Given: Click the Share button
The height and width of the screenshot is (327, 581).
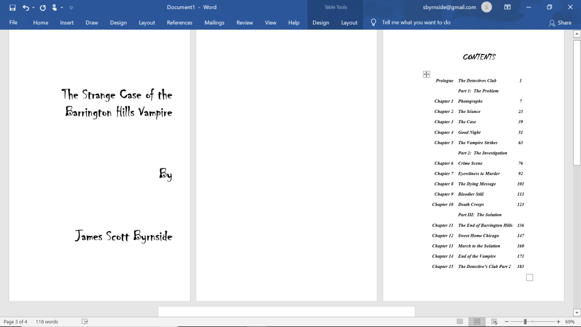Looking at the screenshot, I should click(560, 23).
